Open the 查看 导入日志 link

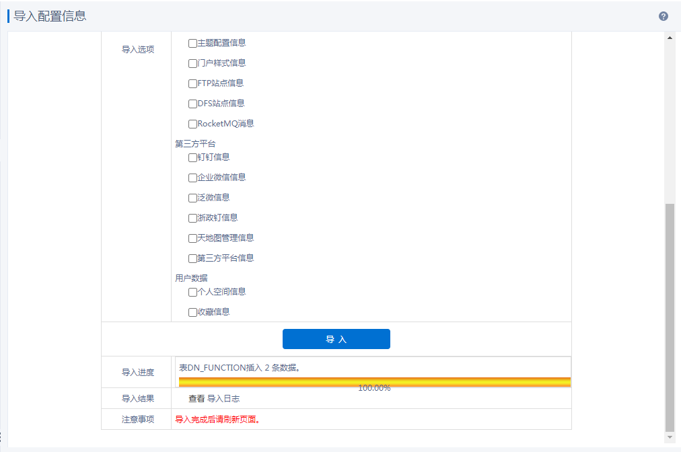(x=214, y=399)
